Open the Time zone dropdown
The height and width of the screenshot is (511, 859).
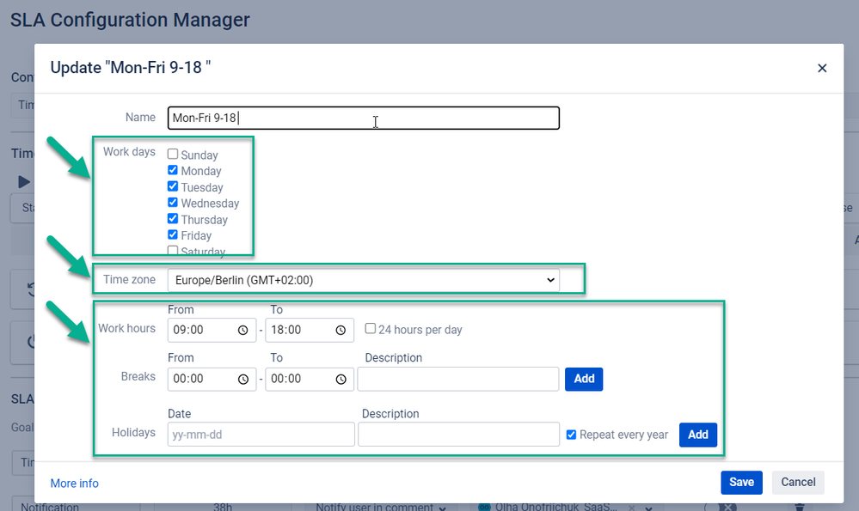pyautogui.click(x=363, y=280)
